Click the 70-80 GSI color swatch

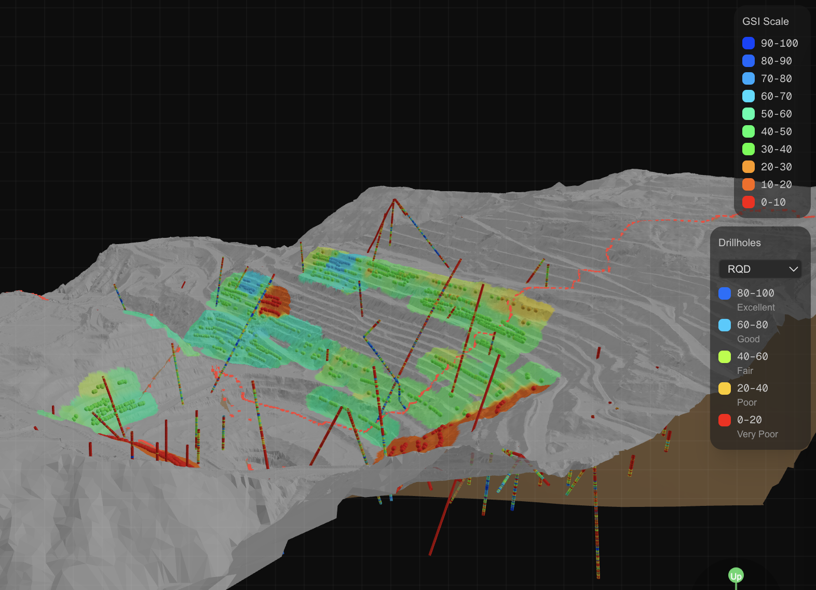749,78
